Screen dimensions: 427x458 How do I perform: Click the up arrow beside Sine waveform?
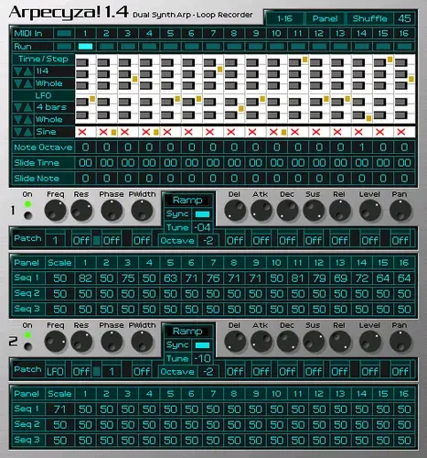27,132
